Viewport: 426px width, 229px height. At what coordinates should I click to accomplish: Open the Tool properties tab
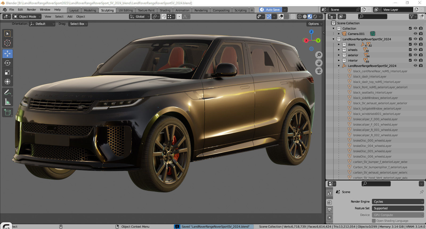[x=330, y=193]
